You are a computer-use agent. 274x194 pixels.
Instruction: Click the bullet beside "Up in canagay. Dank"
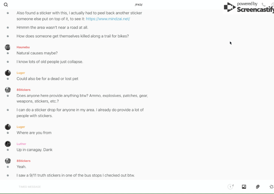tap(8, 150)
